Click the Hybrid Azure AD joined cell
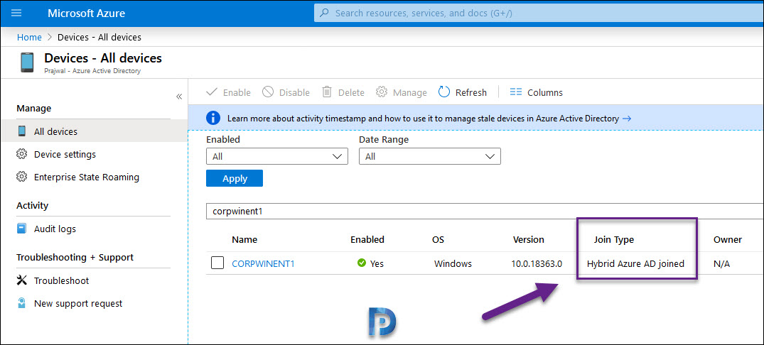 636,264
